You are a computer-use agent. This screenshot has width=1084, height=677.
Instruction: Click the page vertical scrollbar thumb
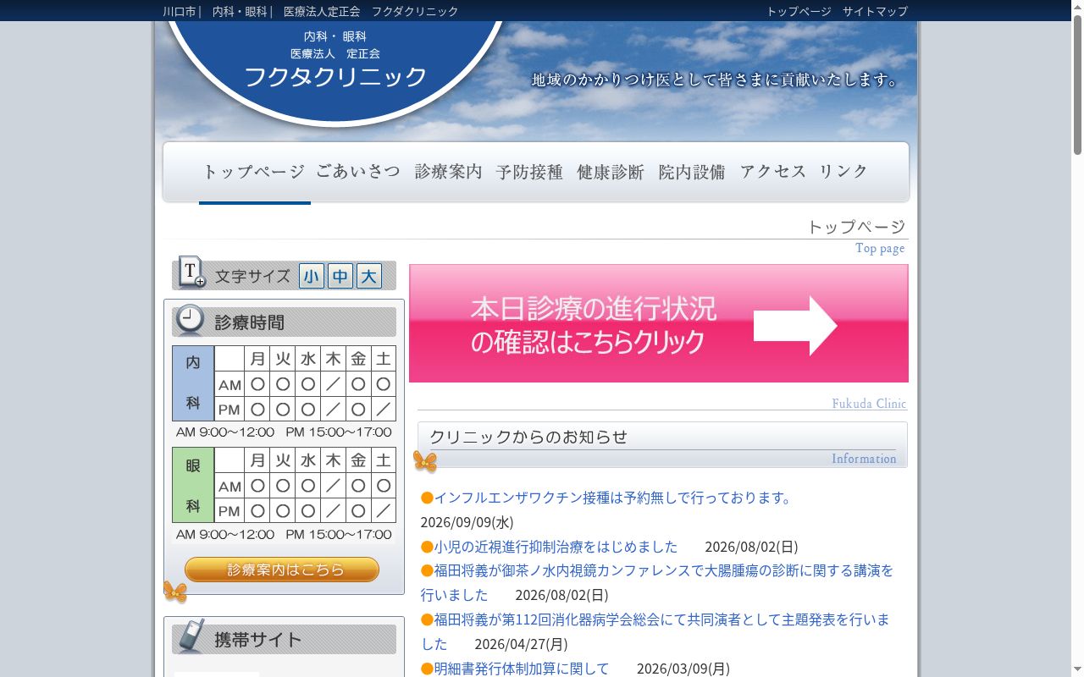click(1077, 85)
